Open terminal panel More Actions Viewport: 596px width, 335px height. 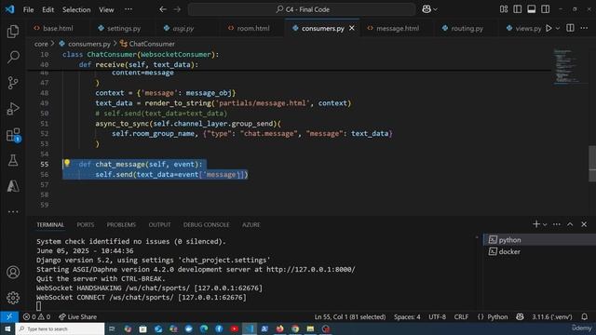point(557,224)
